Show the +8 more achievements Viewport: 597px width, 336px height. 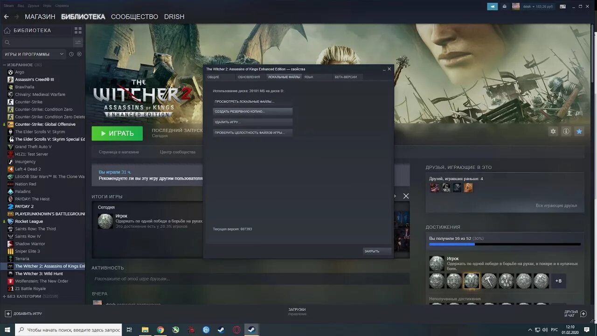(x=559, y=281)
